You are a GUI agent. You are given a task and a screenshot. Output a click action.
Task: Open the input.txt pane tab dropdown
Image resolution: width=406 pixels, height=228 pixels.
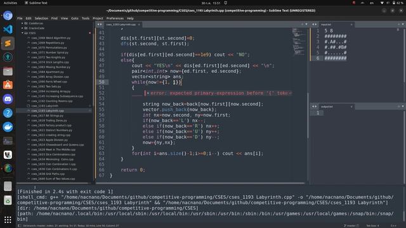(x=403, y=24)
